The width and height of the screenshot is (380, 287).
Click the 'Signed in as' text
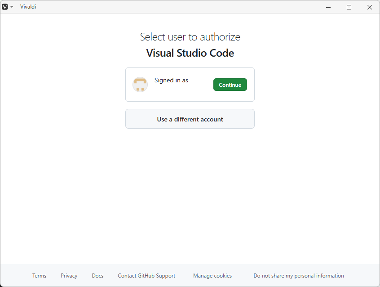(x=171, y=80)
